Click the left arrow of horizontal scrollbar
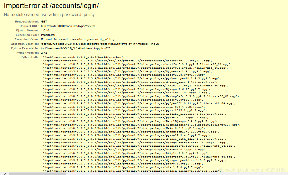288x175 pixels. point(5,174)
